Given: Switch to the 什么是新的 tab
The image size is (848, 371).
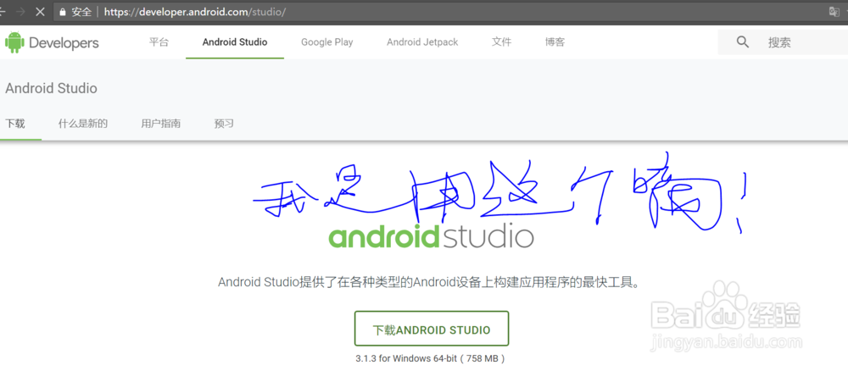Looking at the screenshot, I should tap(83, 124).
